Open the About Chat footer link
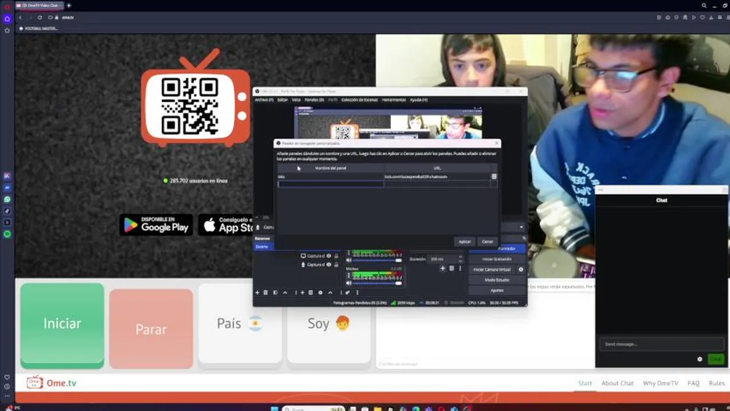Screen dimensions: 730x411 (x=617, y=383)
